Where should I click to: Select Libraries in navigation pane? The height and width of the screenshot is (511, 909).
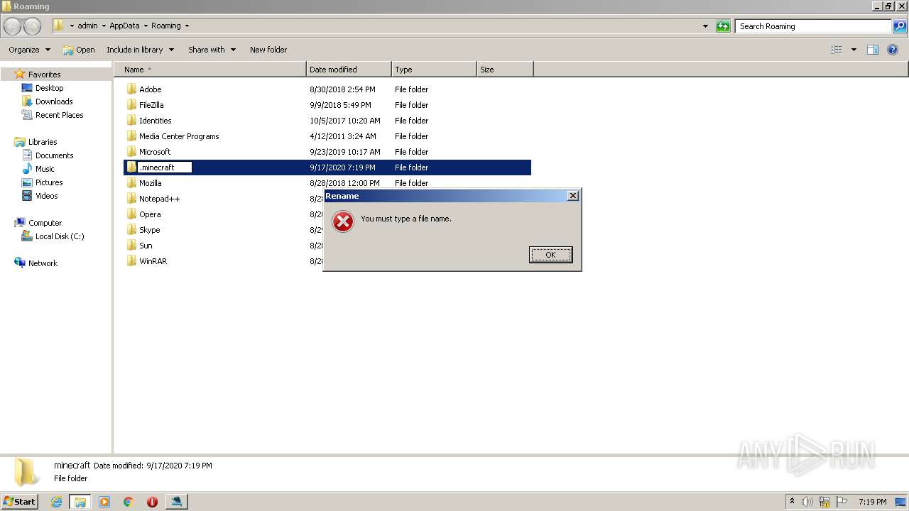43,142
